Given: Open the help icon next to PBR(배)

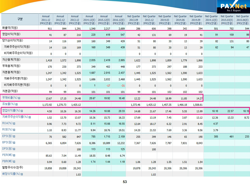Looking at the screenshot, I should tap(14, 162).
